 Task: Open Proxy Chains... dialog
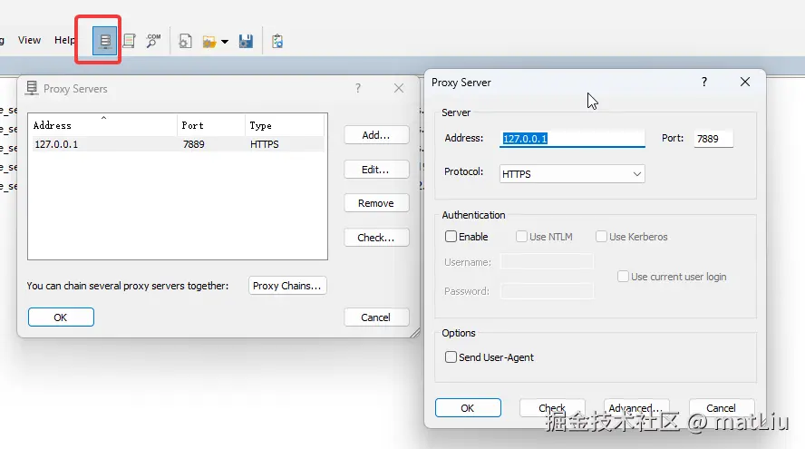(287, 286)
